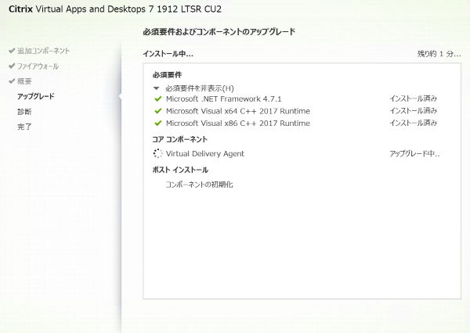Click green checkmark beside Microsoft .NET Framework 4.7.1
The height and width of the screenshot is (333, 470).
click(157, 98)
